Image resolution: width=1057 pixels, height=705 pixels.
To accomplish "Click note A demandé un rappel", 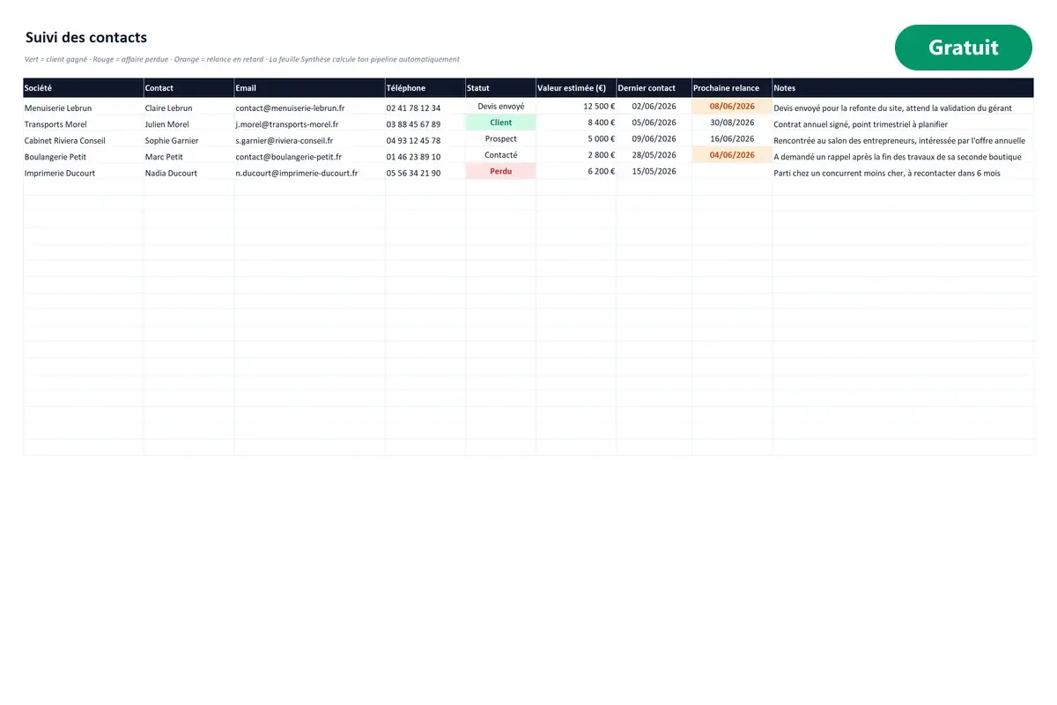I will [903, 156].
